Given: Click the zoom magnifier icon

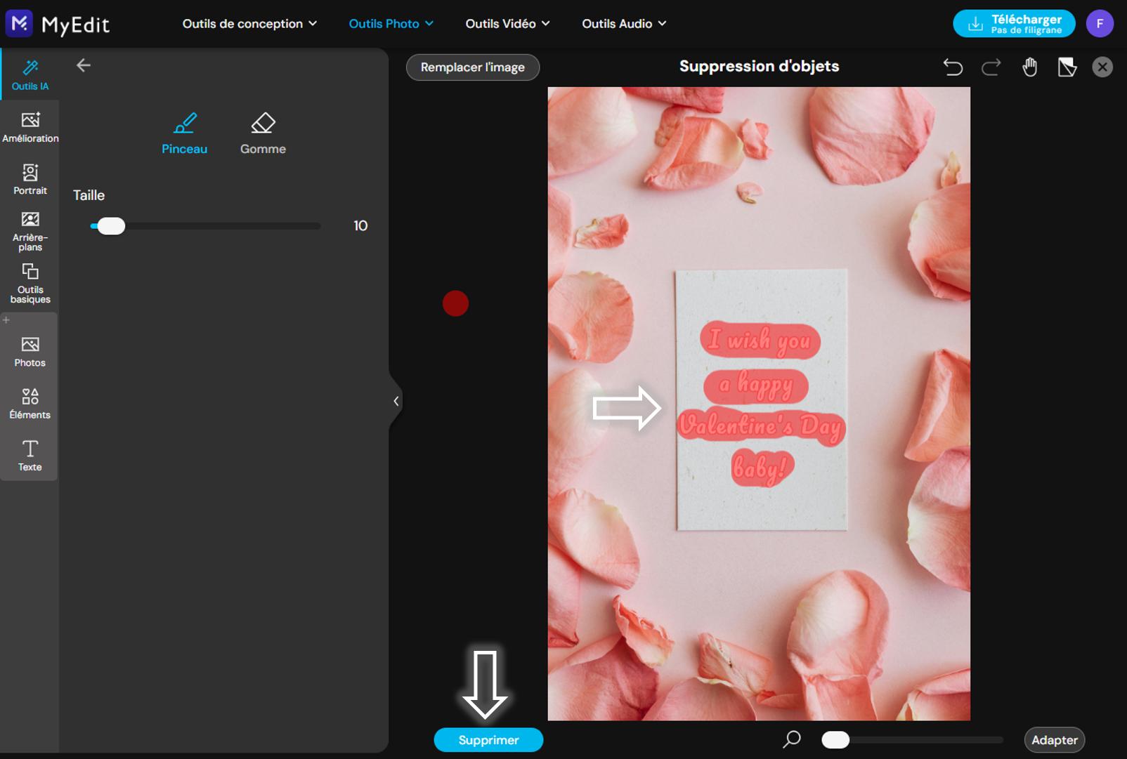Looking at the screenshot, I should [792, 739].
